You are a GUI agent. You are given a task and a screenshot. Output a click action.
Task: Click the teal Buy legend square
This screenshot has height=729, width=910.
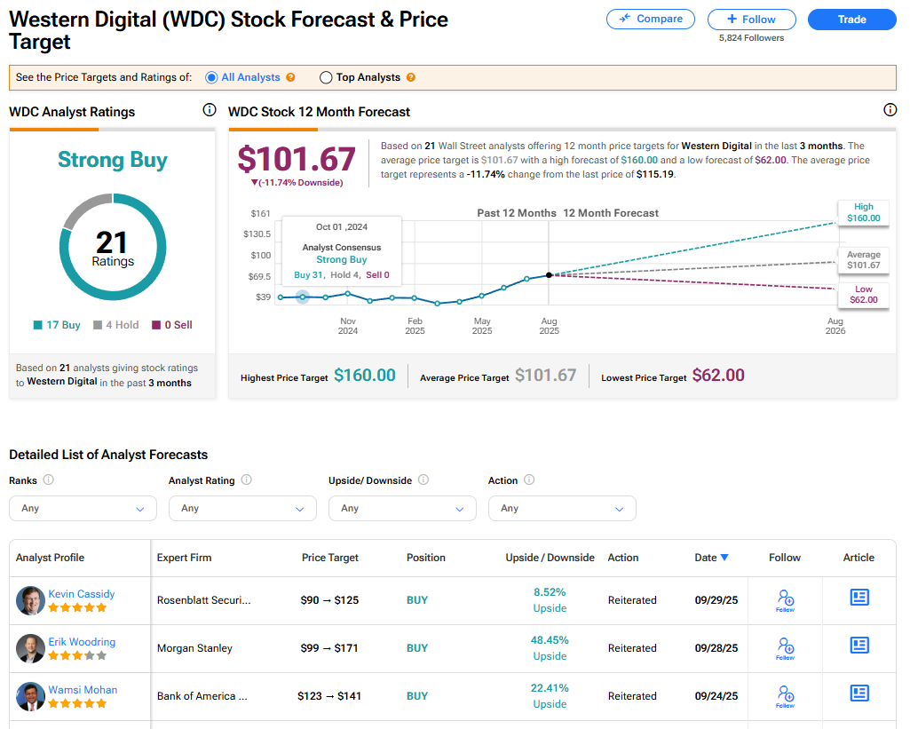(37, 325)
